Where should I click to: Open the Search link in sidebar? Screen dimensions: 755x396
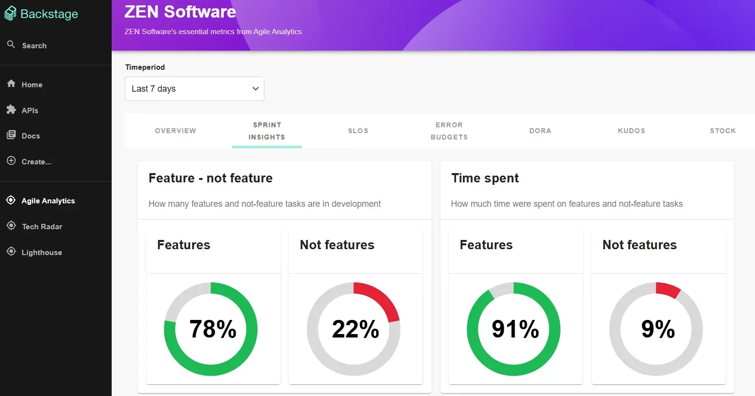(x=34, y=45)
